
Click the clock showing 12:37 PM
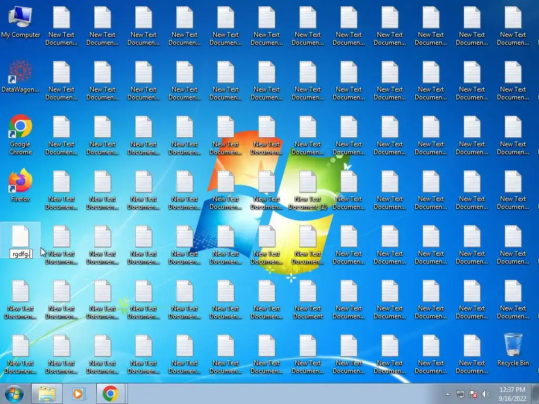[x=512, y=393]
